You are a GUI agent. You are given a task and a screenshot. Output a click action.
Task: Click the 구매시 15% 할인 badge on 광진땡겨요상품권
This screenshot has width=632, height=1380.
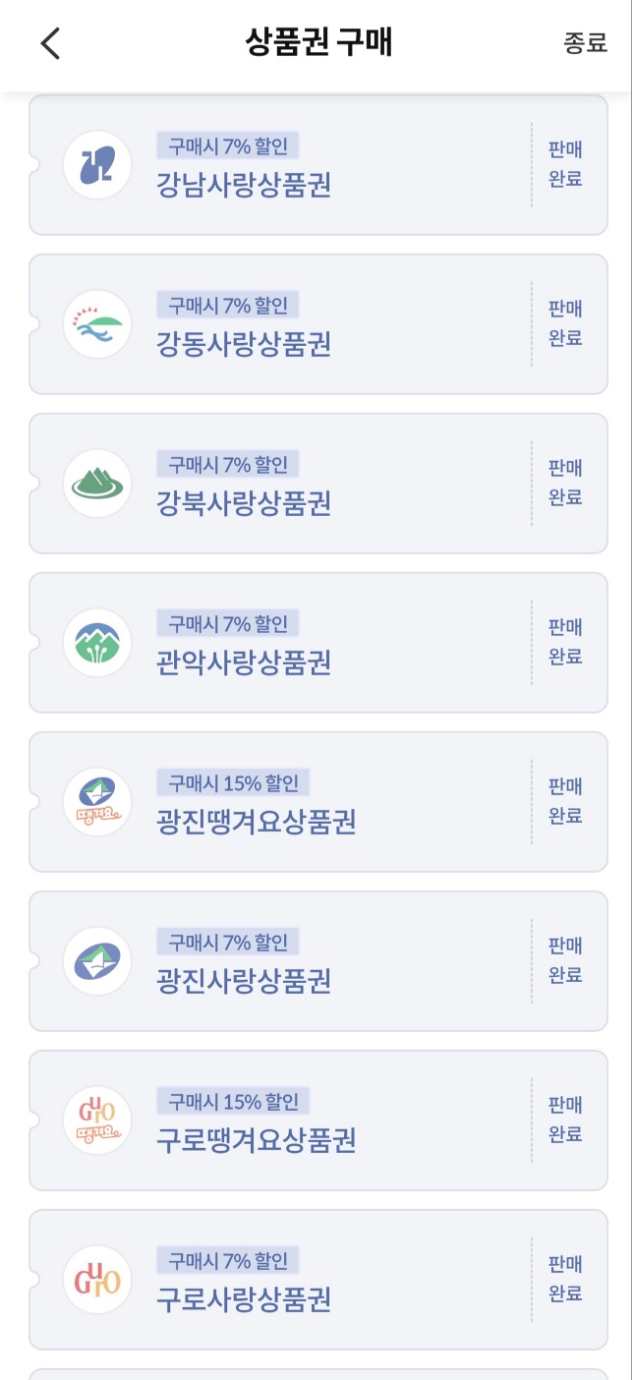(x=239, y=781)
